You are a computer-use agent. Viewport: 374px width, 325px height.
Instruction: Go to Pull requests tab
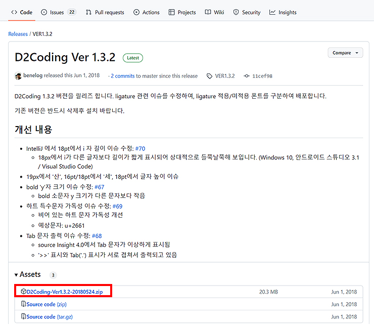tap(105, 12)
